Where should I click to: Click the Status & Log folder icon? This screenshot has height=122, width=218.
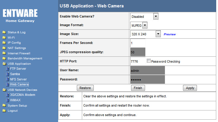click(x=4, y=32)
